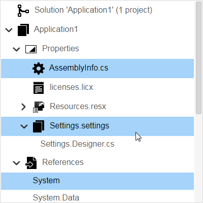Click the solution branch icon beside Solution 'Application1'
The height and width of the screenshot is (203, 203).
[x=23, y=11]
